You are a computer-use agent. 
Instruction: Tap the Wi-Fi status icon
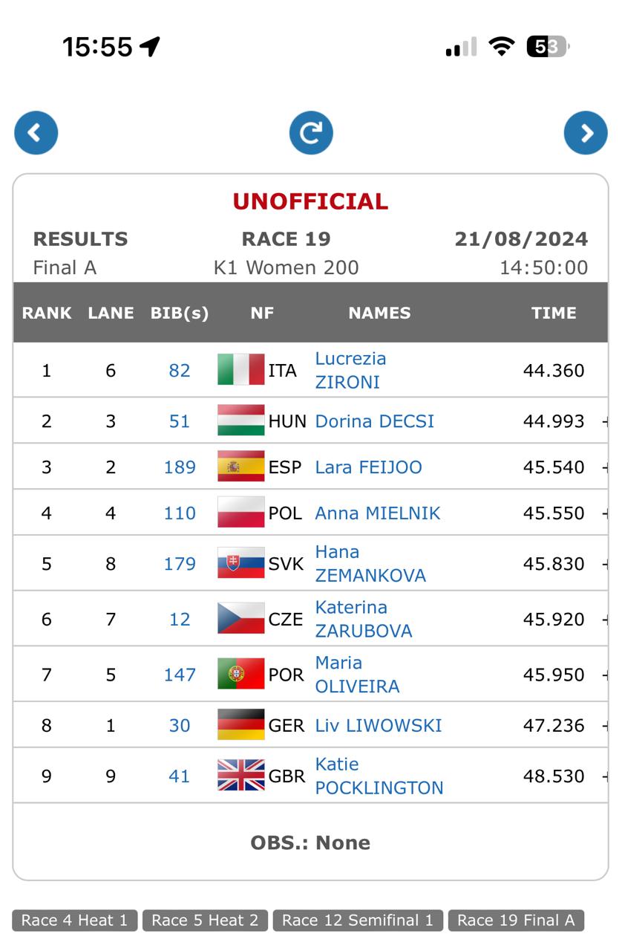502,47
